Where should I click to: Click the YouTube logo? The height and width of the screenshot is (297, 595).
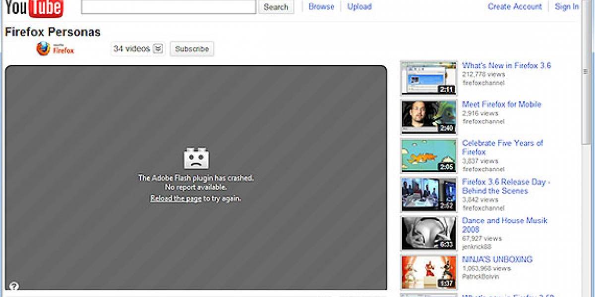coord(34,8)
